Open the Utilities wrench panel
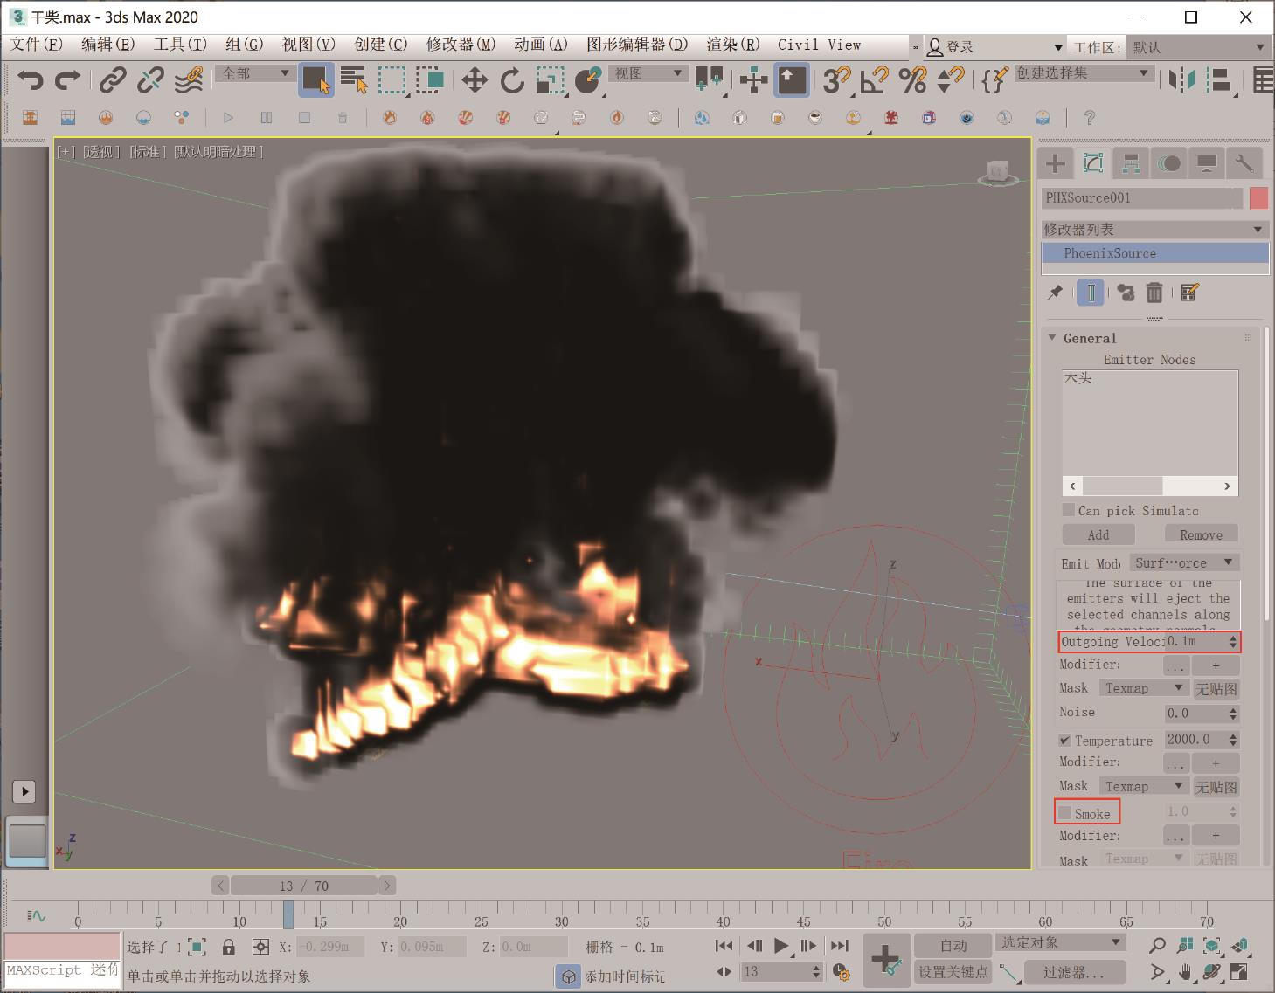The image size is (1275, 993). [1244, 163]
